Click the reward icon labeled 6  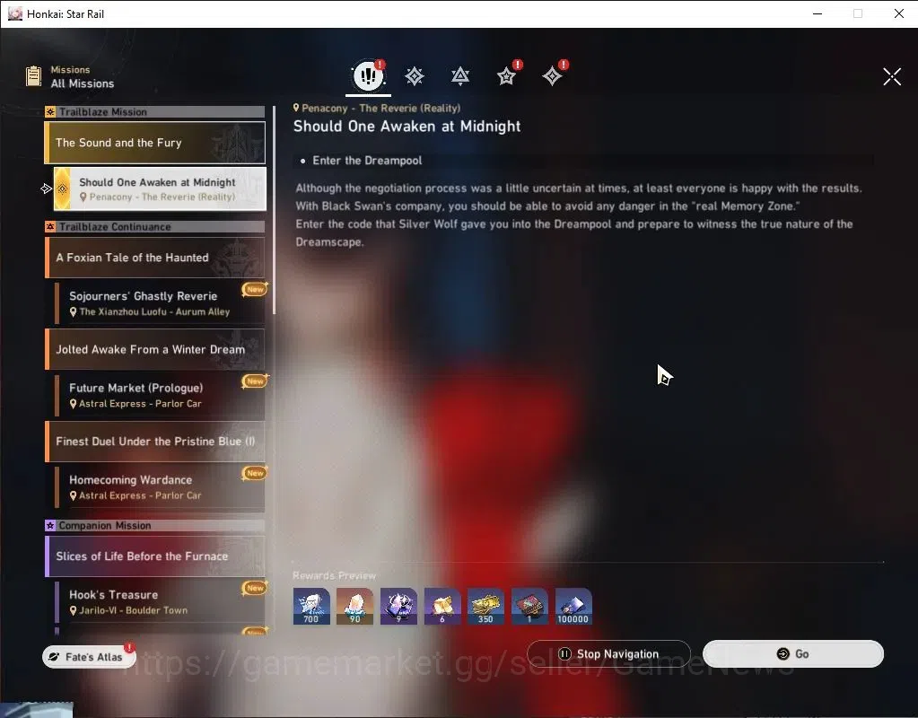(x=442, y=606)
